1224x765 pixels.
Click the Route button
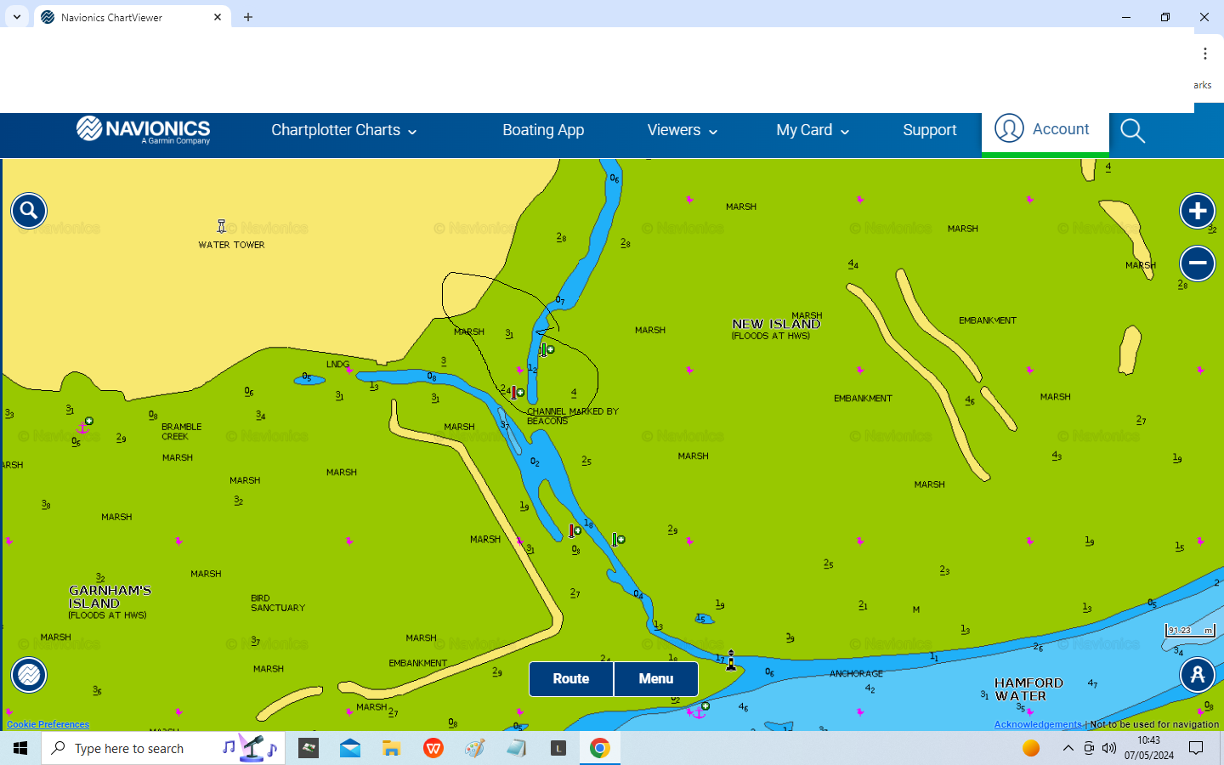[x=571, y=679]
